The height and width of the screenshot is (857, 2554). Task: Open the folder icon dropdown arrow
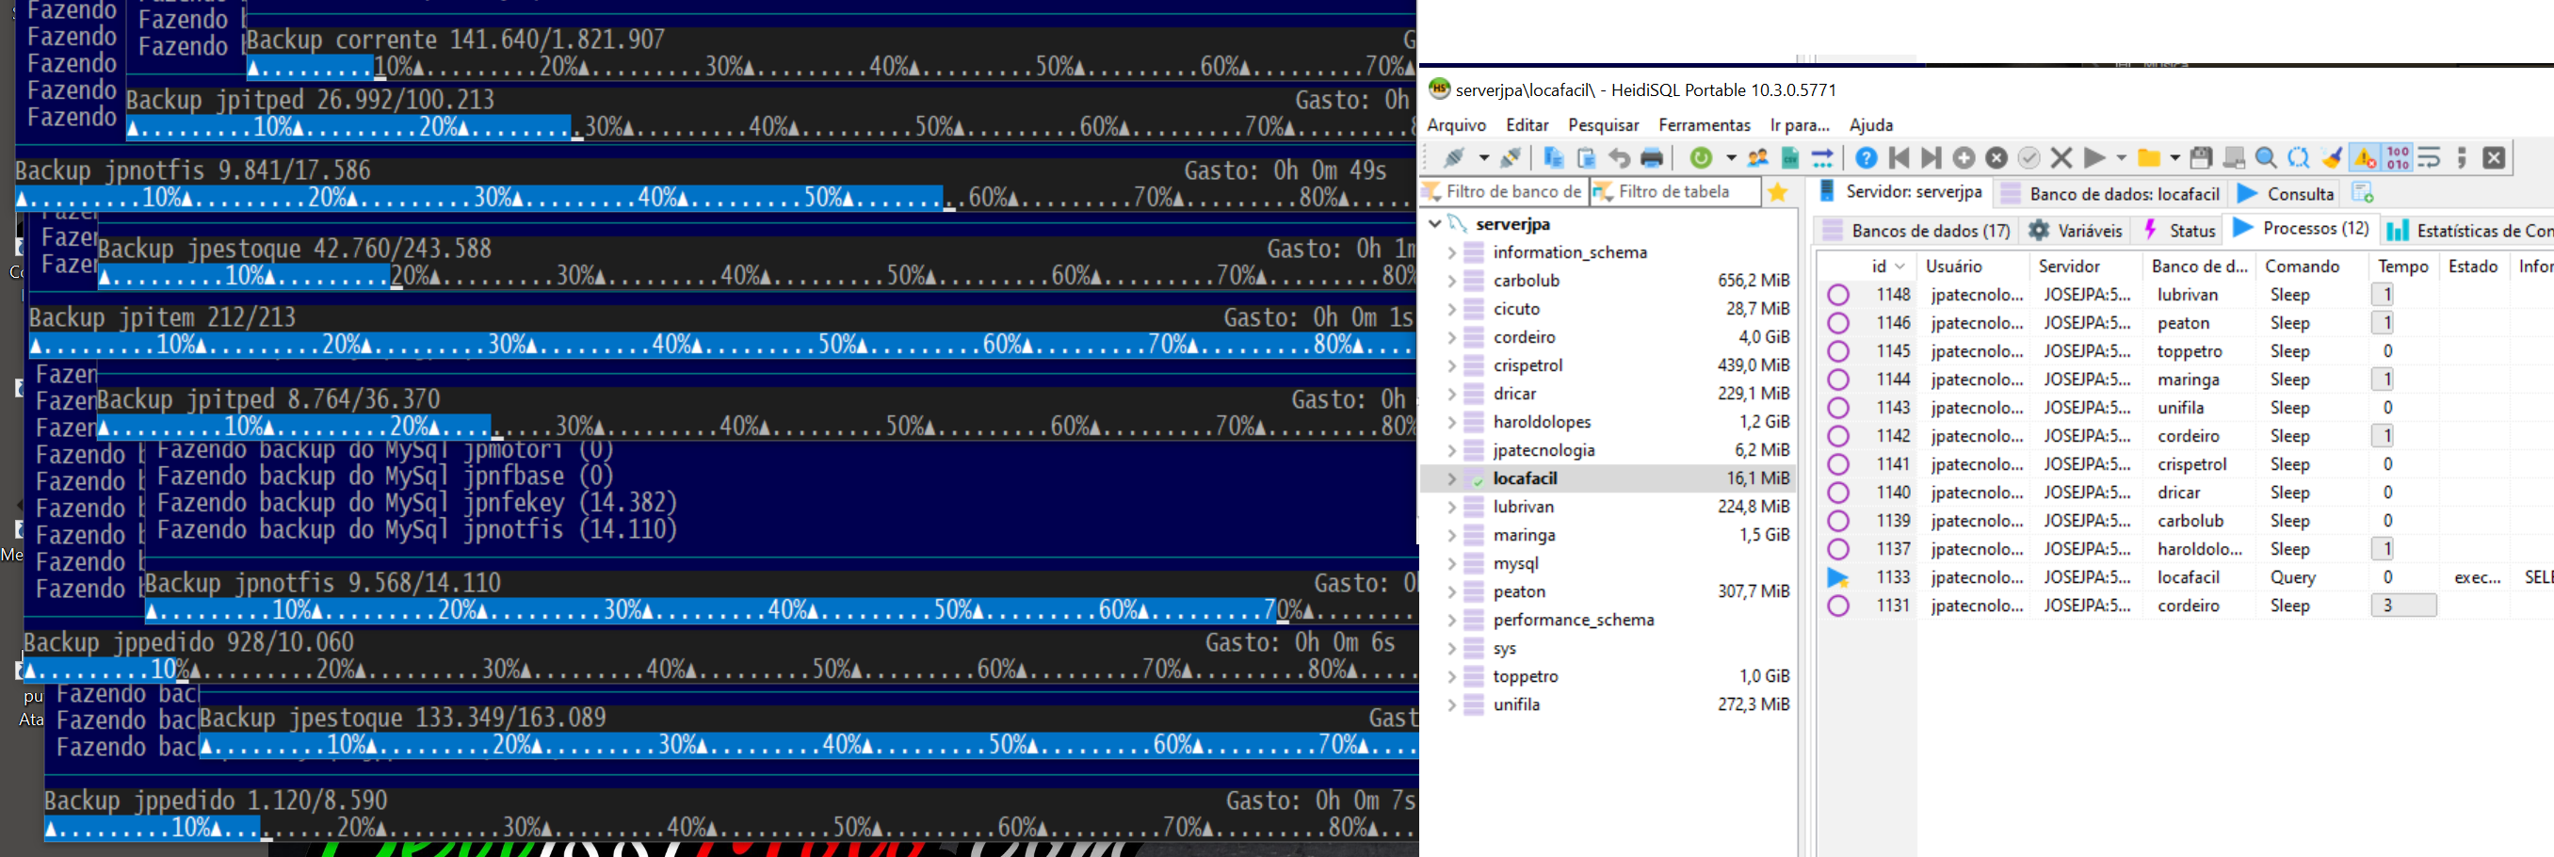point(2175,157)
